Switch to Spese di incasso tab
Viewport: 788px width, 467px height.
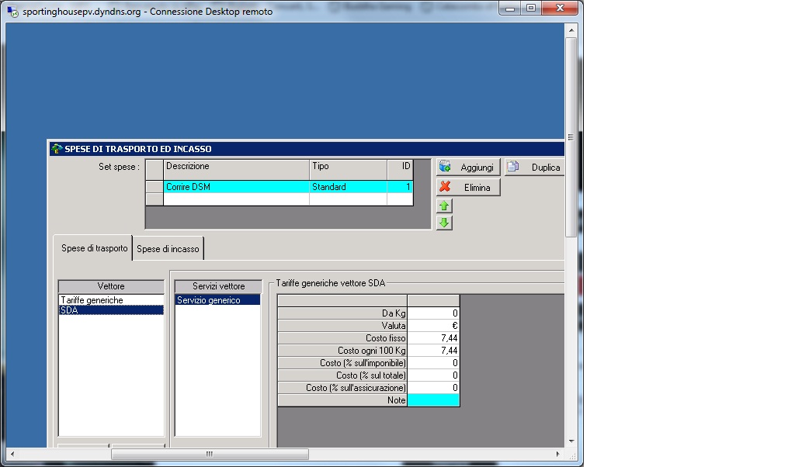(x=168, y=248)
